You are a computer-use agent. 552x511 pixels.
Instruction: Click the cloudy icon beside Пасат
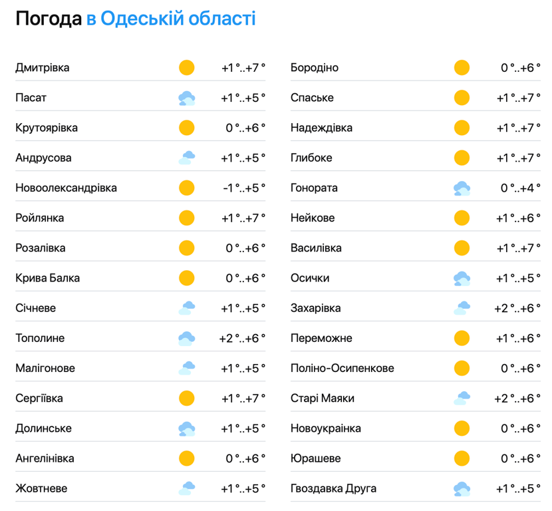[186, 98]
